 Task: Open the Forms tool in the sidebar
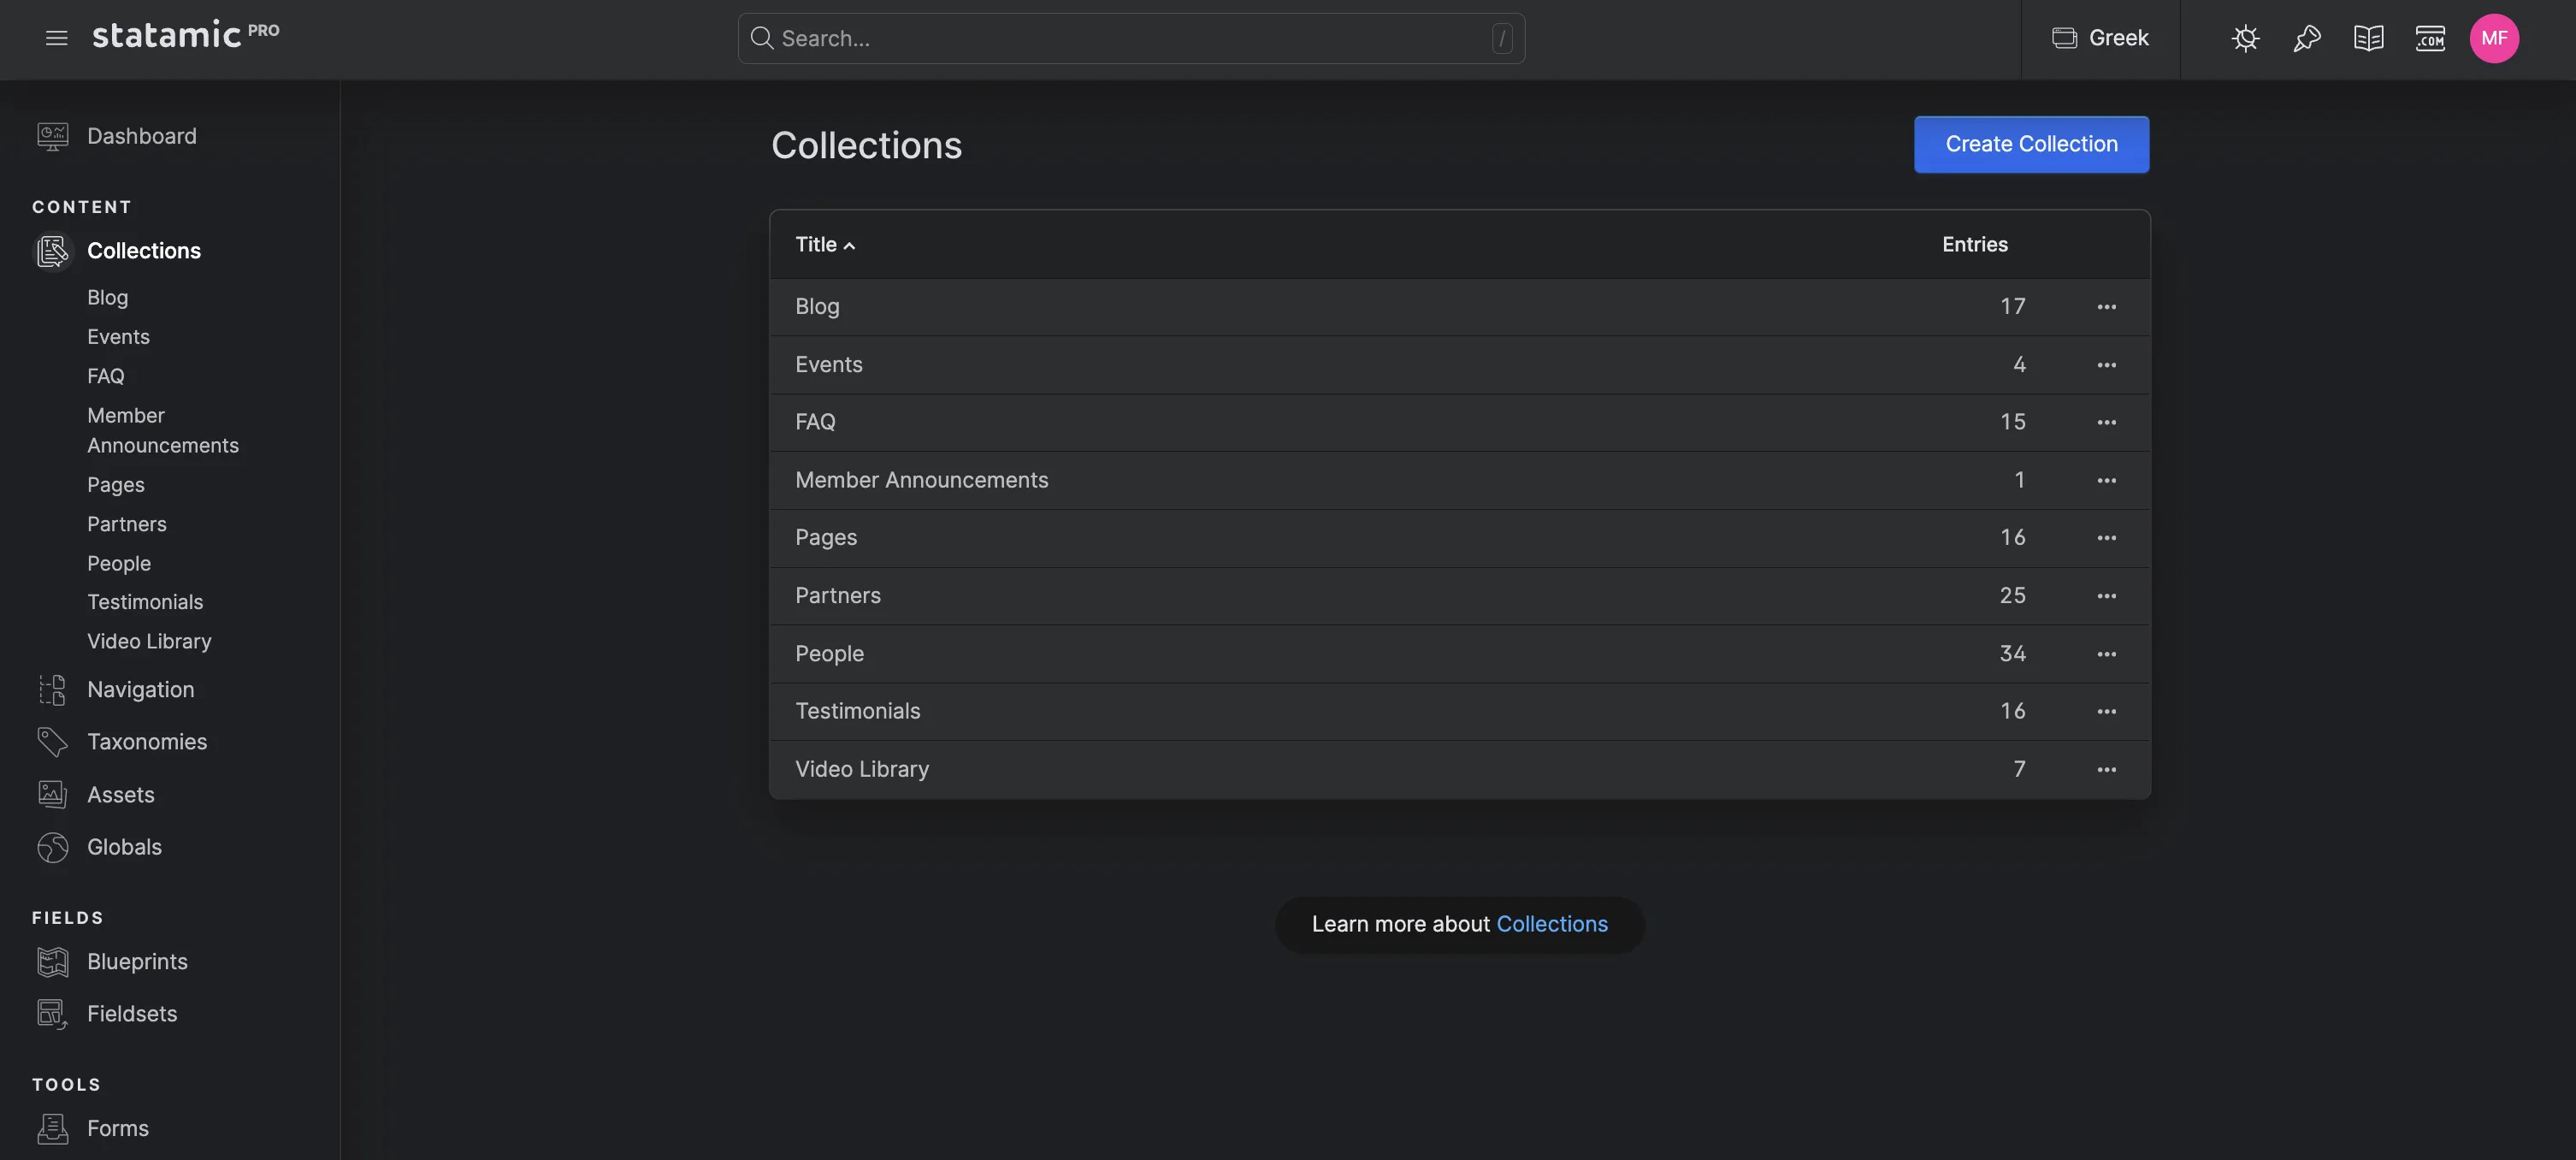pos(116,1127)
